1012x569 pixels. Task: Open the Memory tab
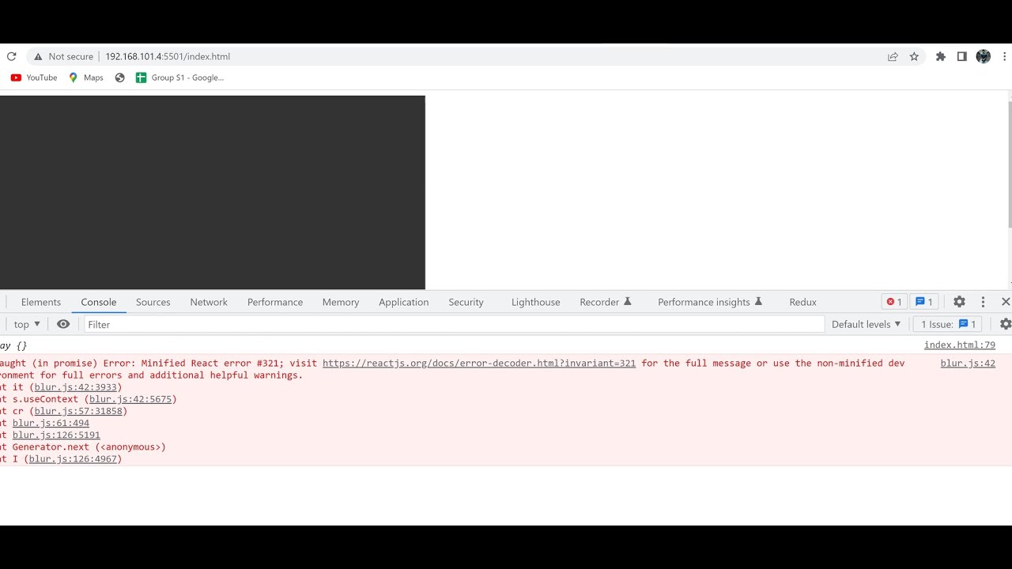coord(341,302)
